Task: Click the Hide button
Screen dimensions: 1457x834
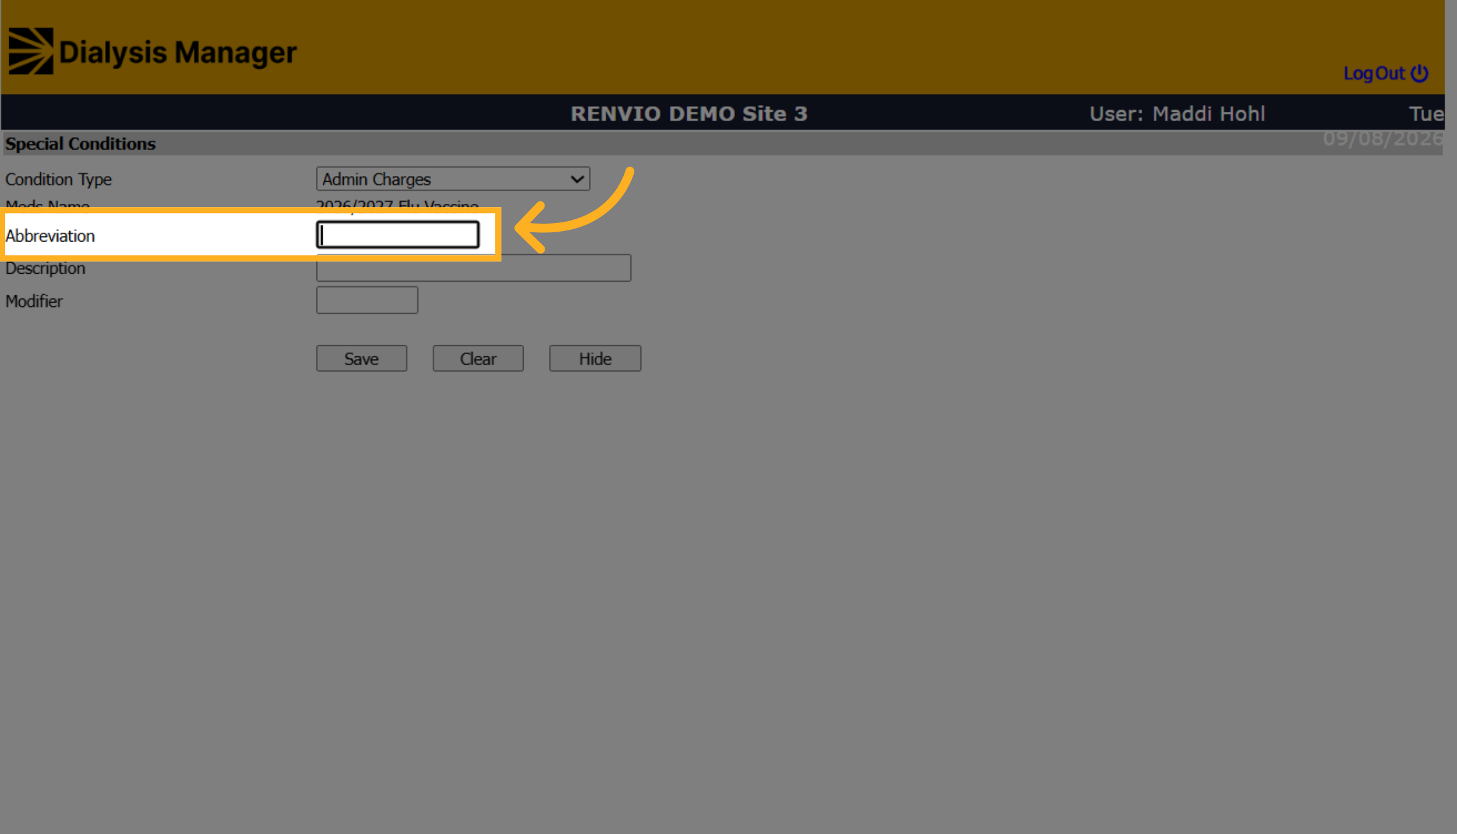Action: pyautogui.click(x=595, y=358)
